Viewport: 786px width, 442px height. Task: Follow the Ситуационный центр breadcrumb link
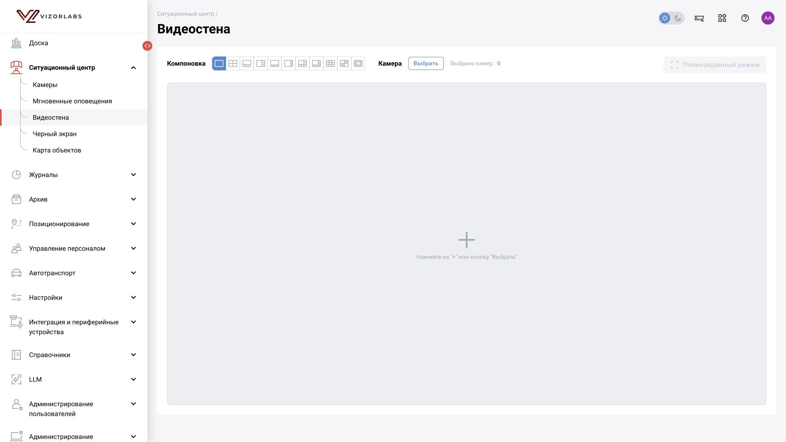point(185,14)
